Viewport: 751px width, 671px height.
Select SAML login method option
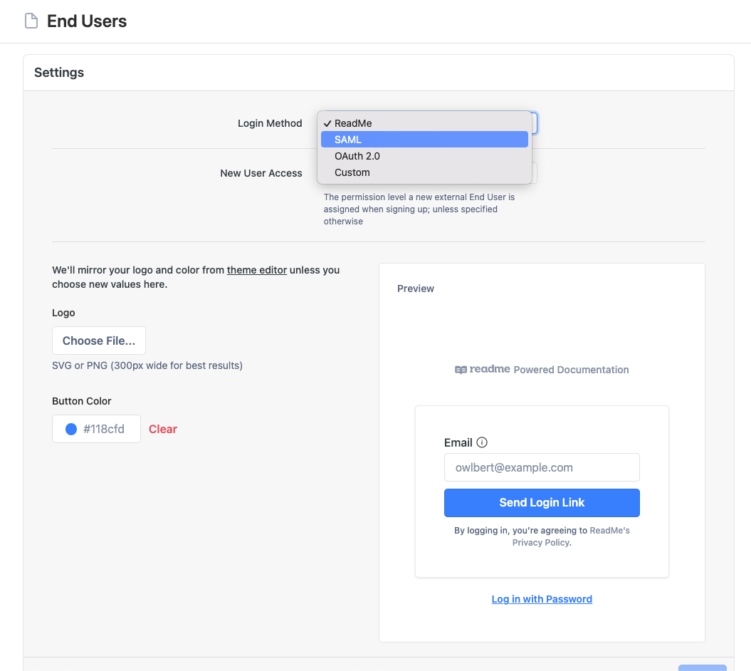424,140
